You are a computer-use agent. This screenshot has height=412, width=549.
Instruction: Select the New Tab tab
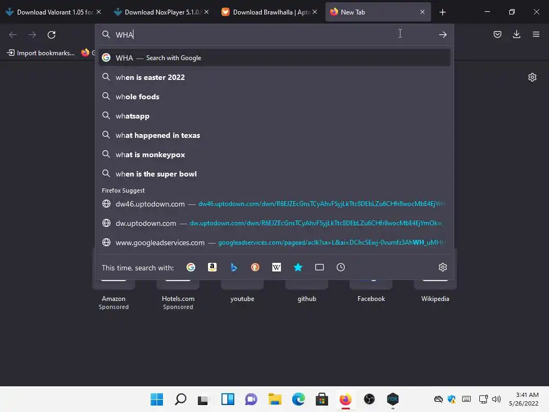coord(378,12)
